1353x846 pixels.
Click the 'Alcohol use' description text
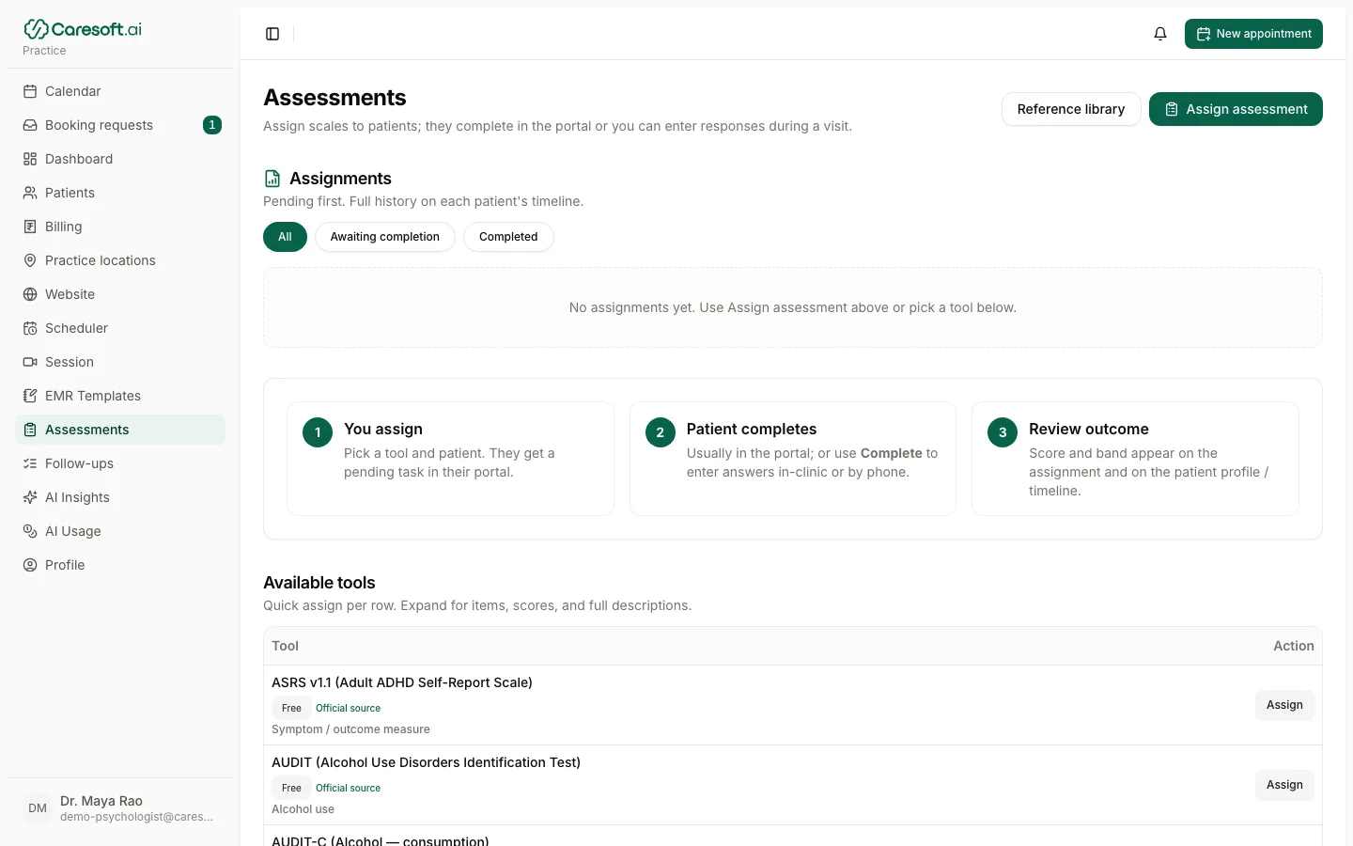click(303, 809)
